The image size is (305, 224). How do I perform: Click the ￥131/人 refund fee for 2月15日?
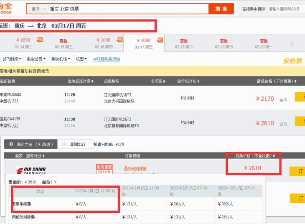(x=130, y=204)
